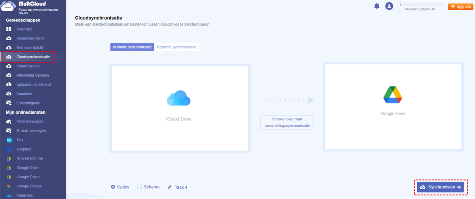Click the Cloudoverdracht cloud icon
Image resolution: width=475 pixels, height=199 pixels.
click(x=9, y=38)
